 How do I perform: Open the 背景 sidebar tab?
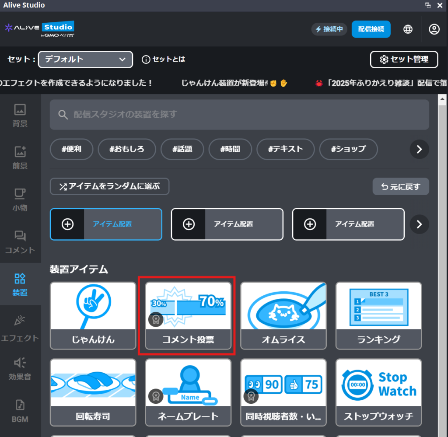coord(20,115)
